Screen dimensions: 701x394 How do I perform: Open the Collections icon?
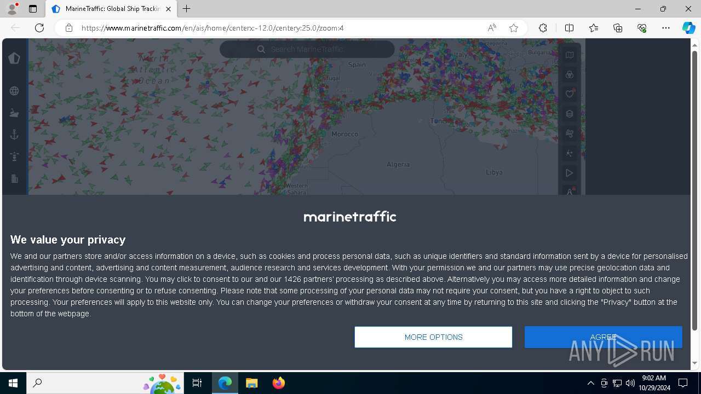tap(618, 28)
